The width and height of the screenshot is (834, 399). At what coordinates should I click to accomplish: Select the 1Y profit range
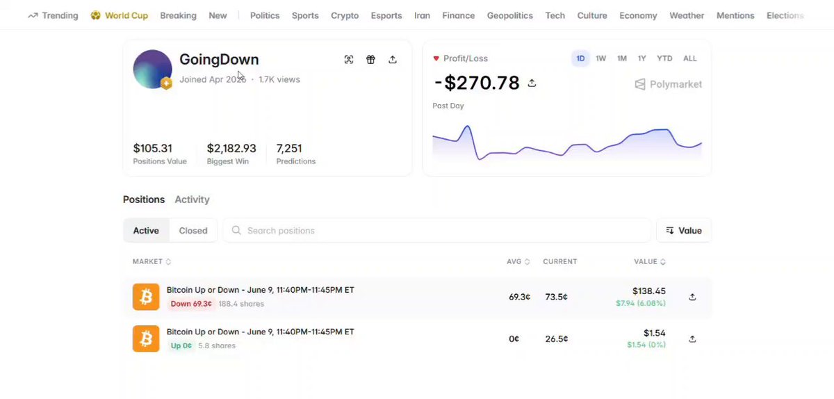(x=642, y=58)
